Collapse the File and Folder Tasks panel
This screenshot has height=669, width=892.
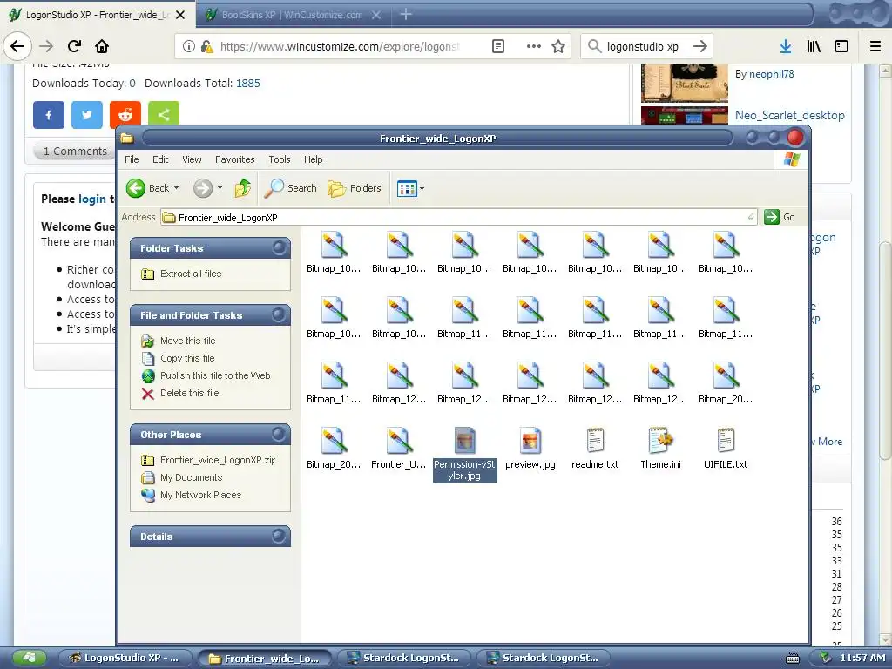[x=279, y=314]
